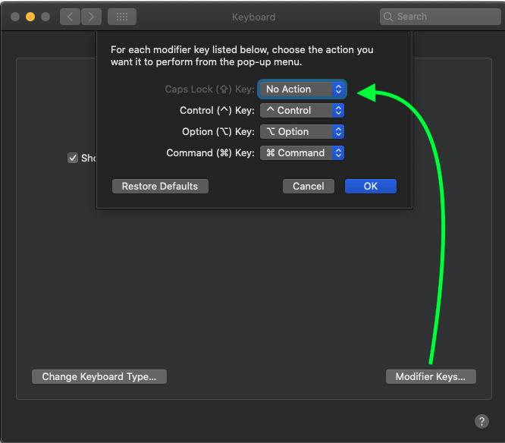Open the Option Key pop-up menu

click(x=302, y=132)
